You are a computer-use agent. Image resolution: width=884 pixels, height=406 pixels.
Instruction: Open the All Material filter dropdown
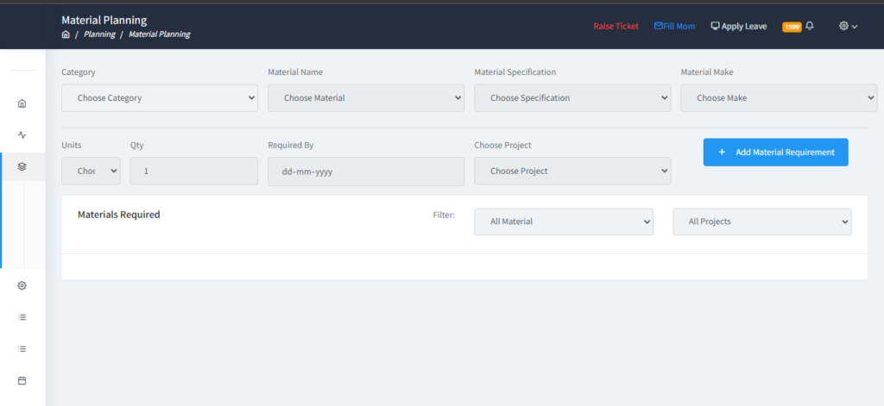click(564, 222)
